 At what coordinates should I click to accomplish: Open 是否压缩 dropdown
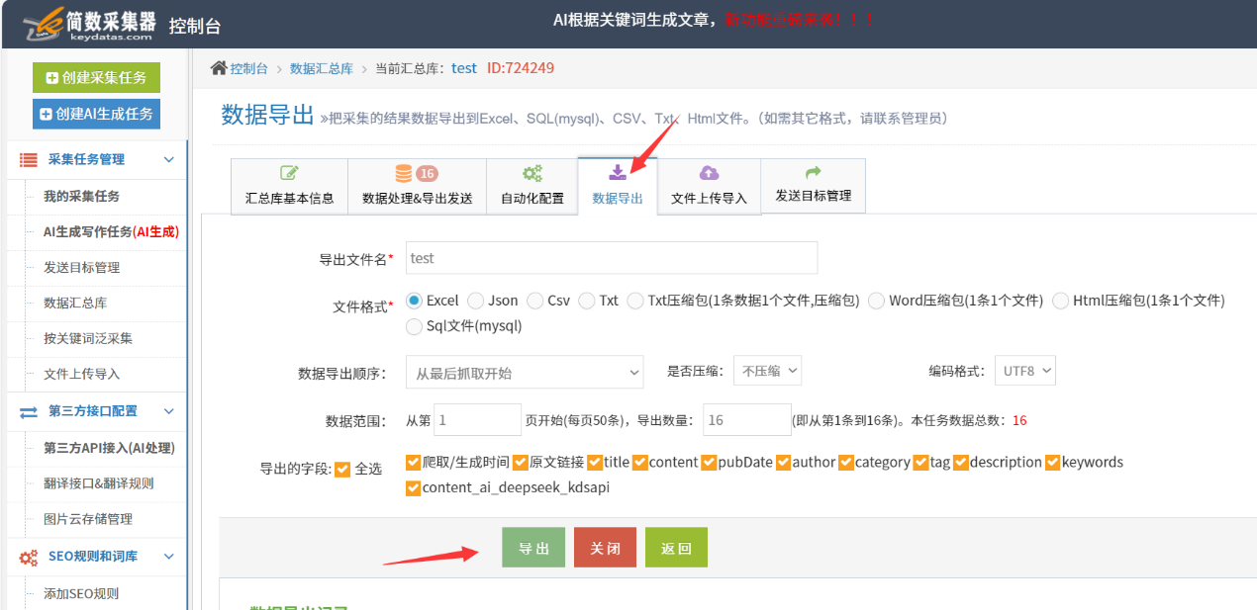(x=767, y=371)
